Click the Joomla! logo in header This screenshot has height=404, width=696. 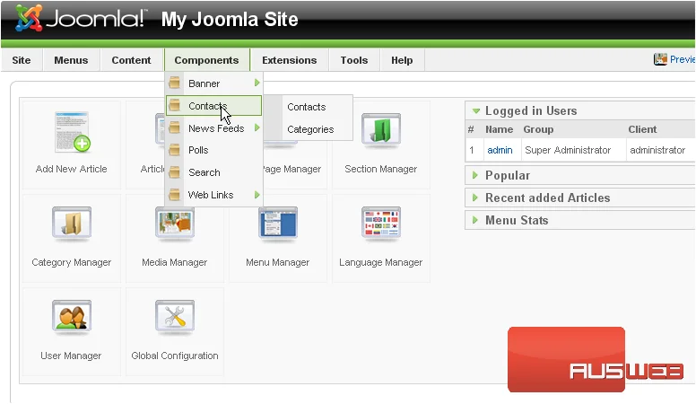coord(80,19)
